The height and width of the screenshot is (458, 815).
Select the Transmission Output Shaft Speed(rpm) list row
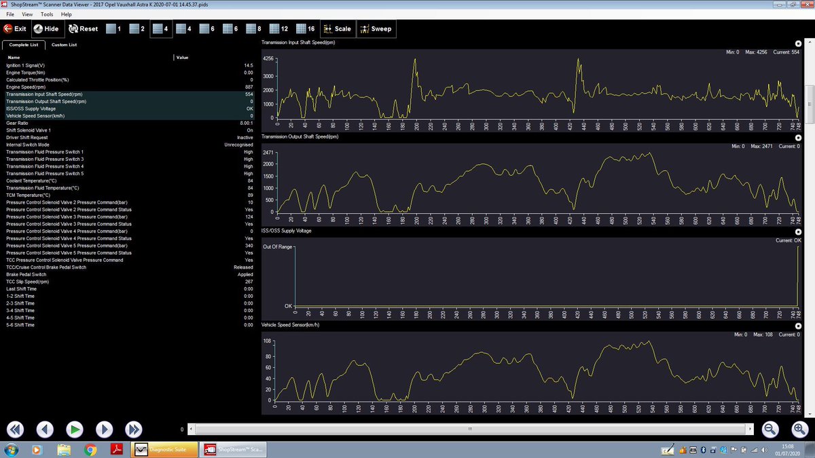click(x=129, y=102)
